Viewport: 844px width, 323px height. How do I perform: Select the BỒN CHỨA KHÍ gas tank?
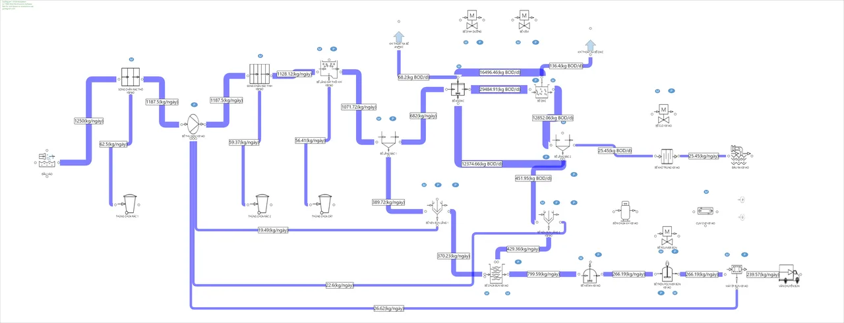point(624,210)
